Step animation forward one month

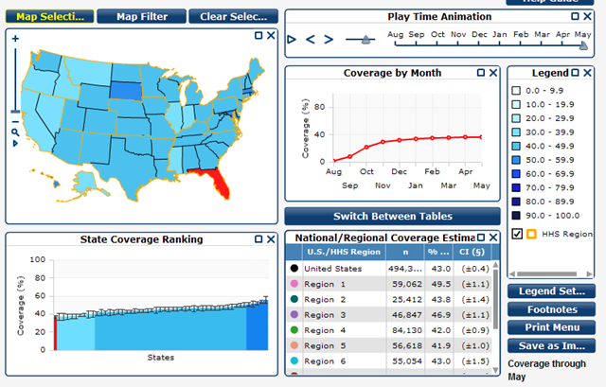click(x=329, y=40)
